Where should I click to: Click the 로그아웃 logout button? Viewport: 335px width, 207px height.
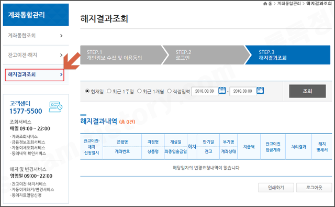point(314,188)
